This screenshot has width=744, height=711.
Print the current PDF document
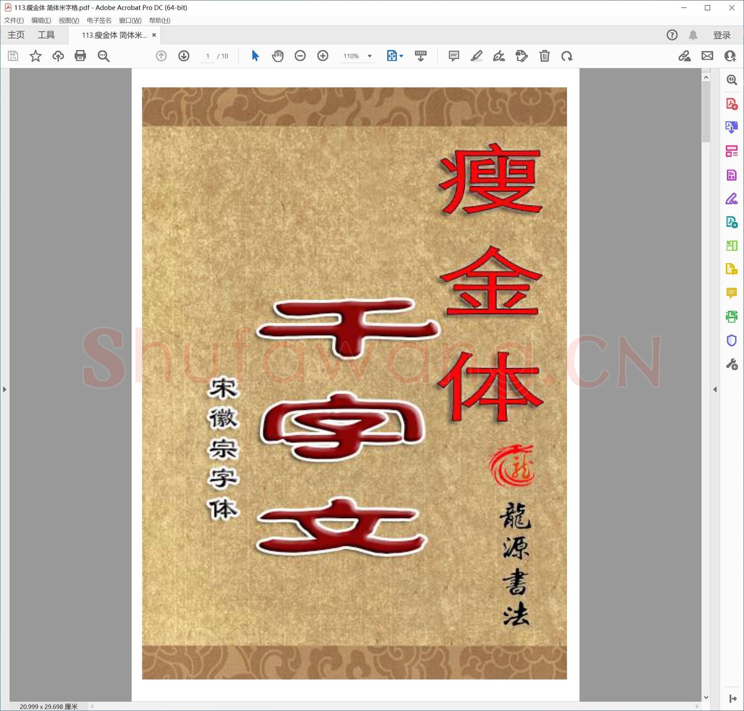[80, 56]
